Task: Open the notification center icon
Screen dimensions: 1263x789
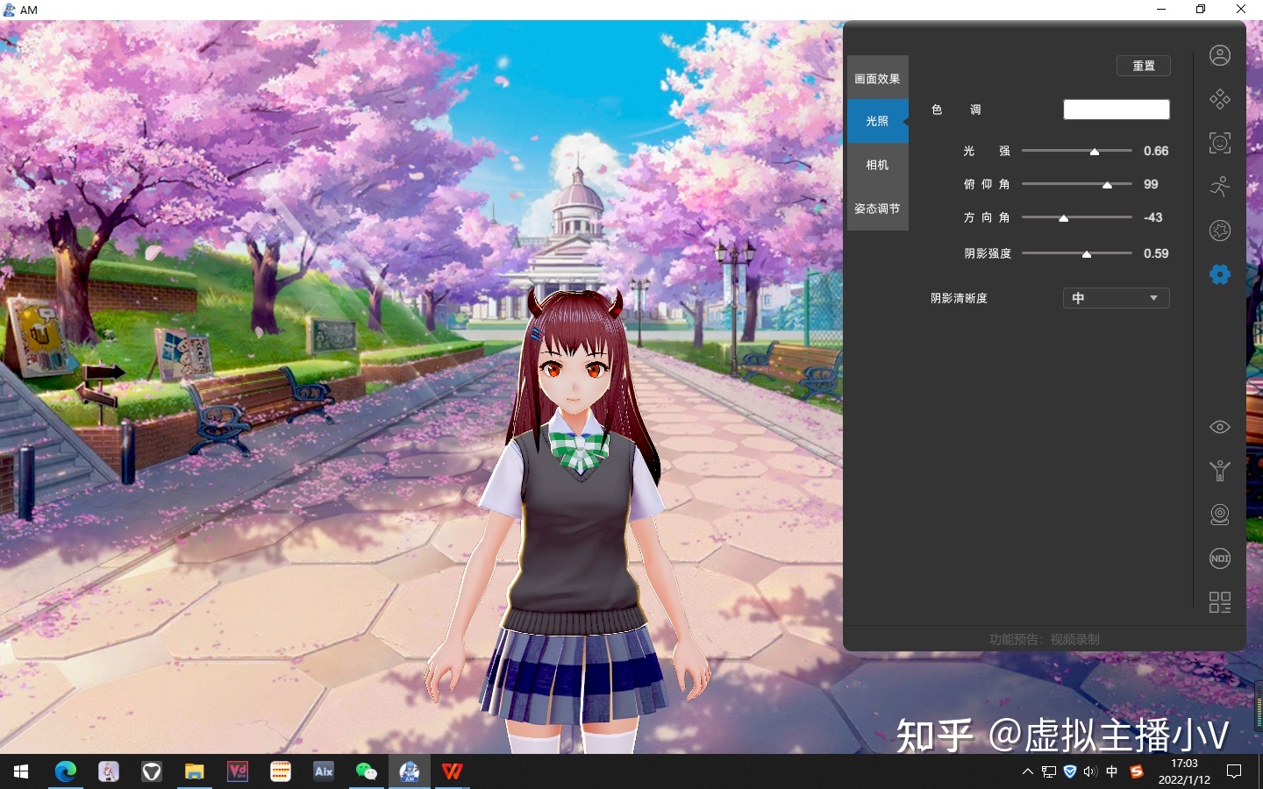Action: click(x=1234, y=771)
